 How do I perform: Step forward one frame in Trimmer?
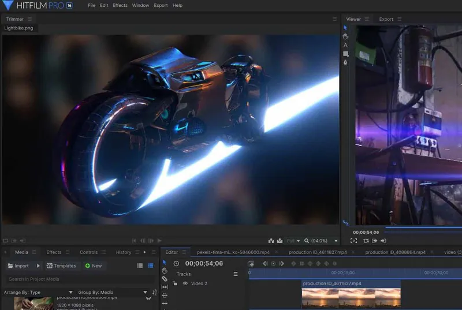(151, 241)
